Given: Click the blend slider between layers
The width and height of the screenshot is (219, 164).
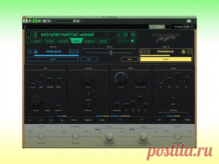Looking at the screenshot, I should coord(111,52).
